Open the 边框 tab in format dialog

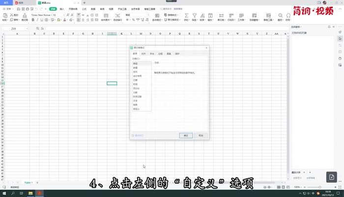pos(160,53)
